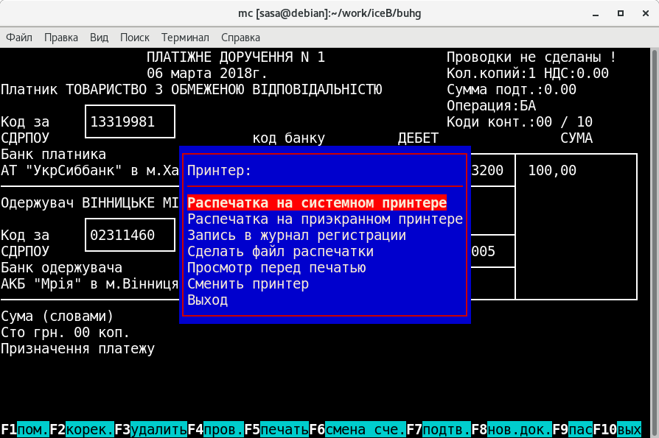Click Банк платника label
Image resolution: width=659 pixels, height=438 pixels.
(x=53, y=155)
